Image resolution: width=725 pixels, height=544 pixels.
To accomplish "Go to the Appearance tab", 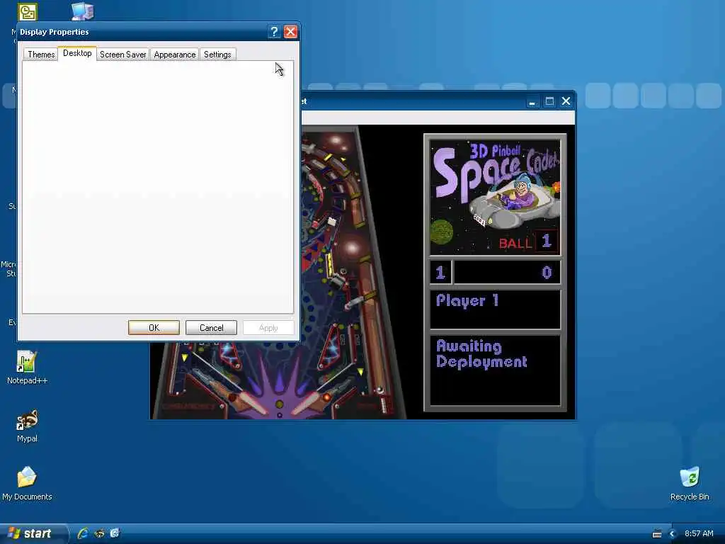I will (x=174, y=54).
